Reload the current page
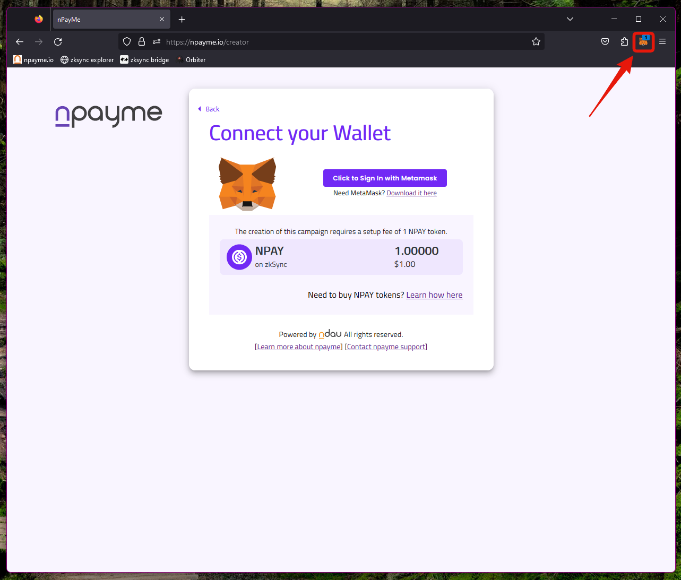The width and height of the screenshot is (681, 580). pyautogui.click(x=58, y=41)
